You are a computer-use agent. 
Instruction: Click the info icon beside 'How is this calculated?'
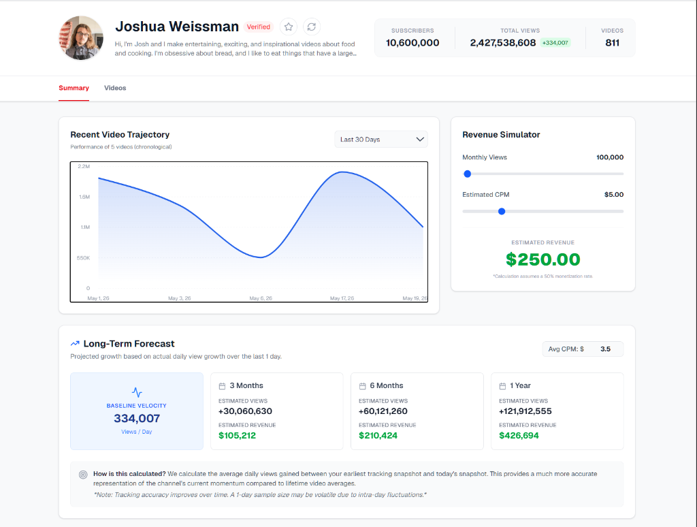point(83,475)
